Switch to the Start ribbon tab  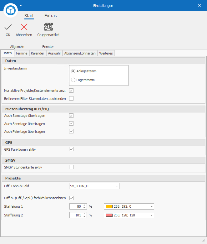[29, 16]
